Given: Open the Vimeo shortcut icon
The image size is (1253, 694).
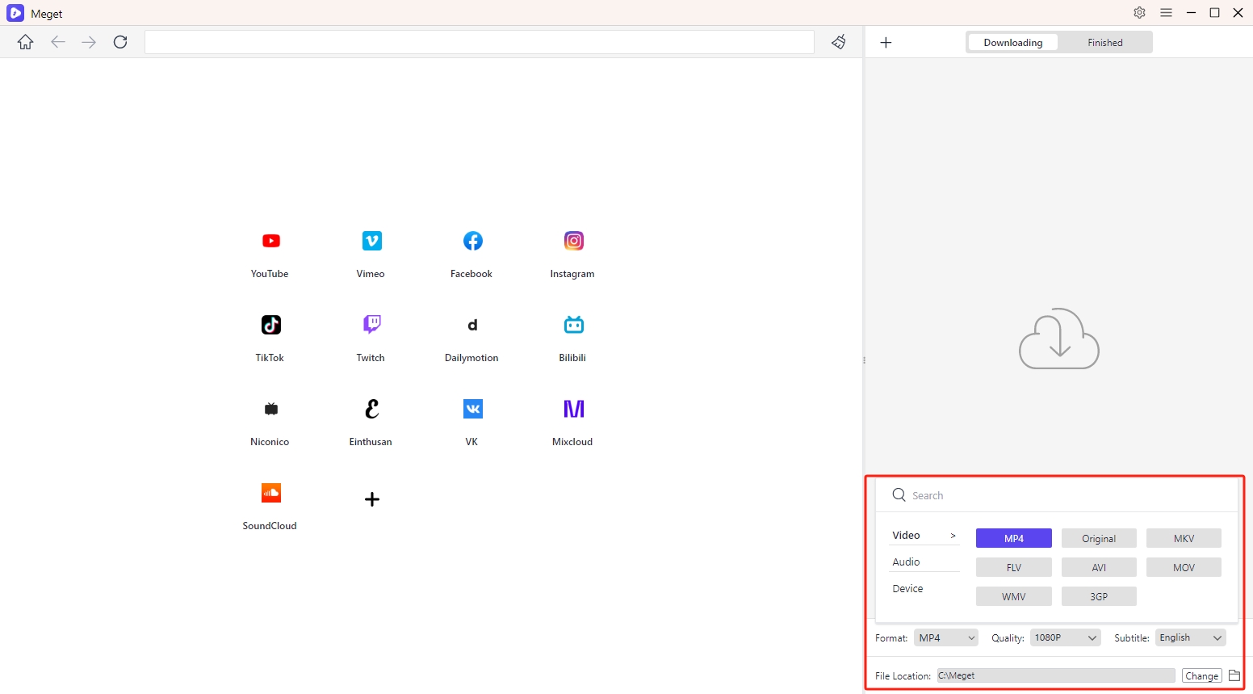Looking at the screenshot, I should (x=372, y=241).
